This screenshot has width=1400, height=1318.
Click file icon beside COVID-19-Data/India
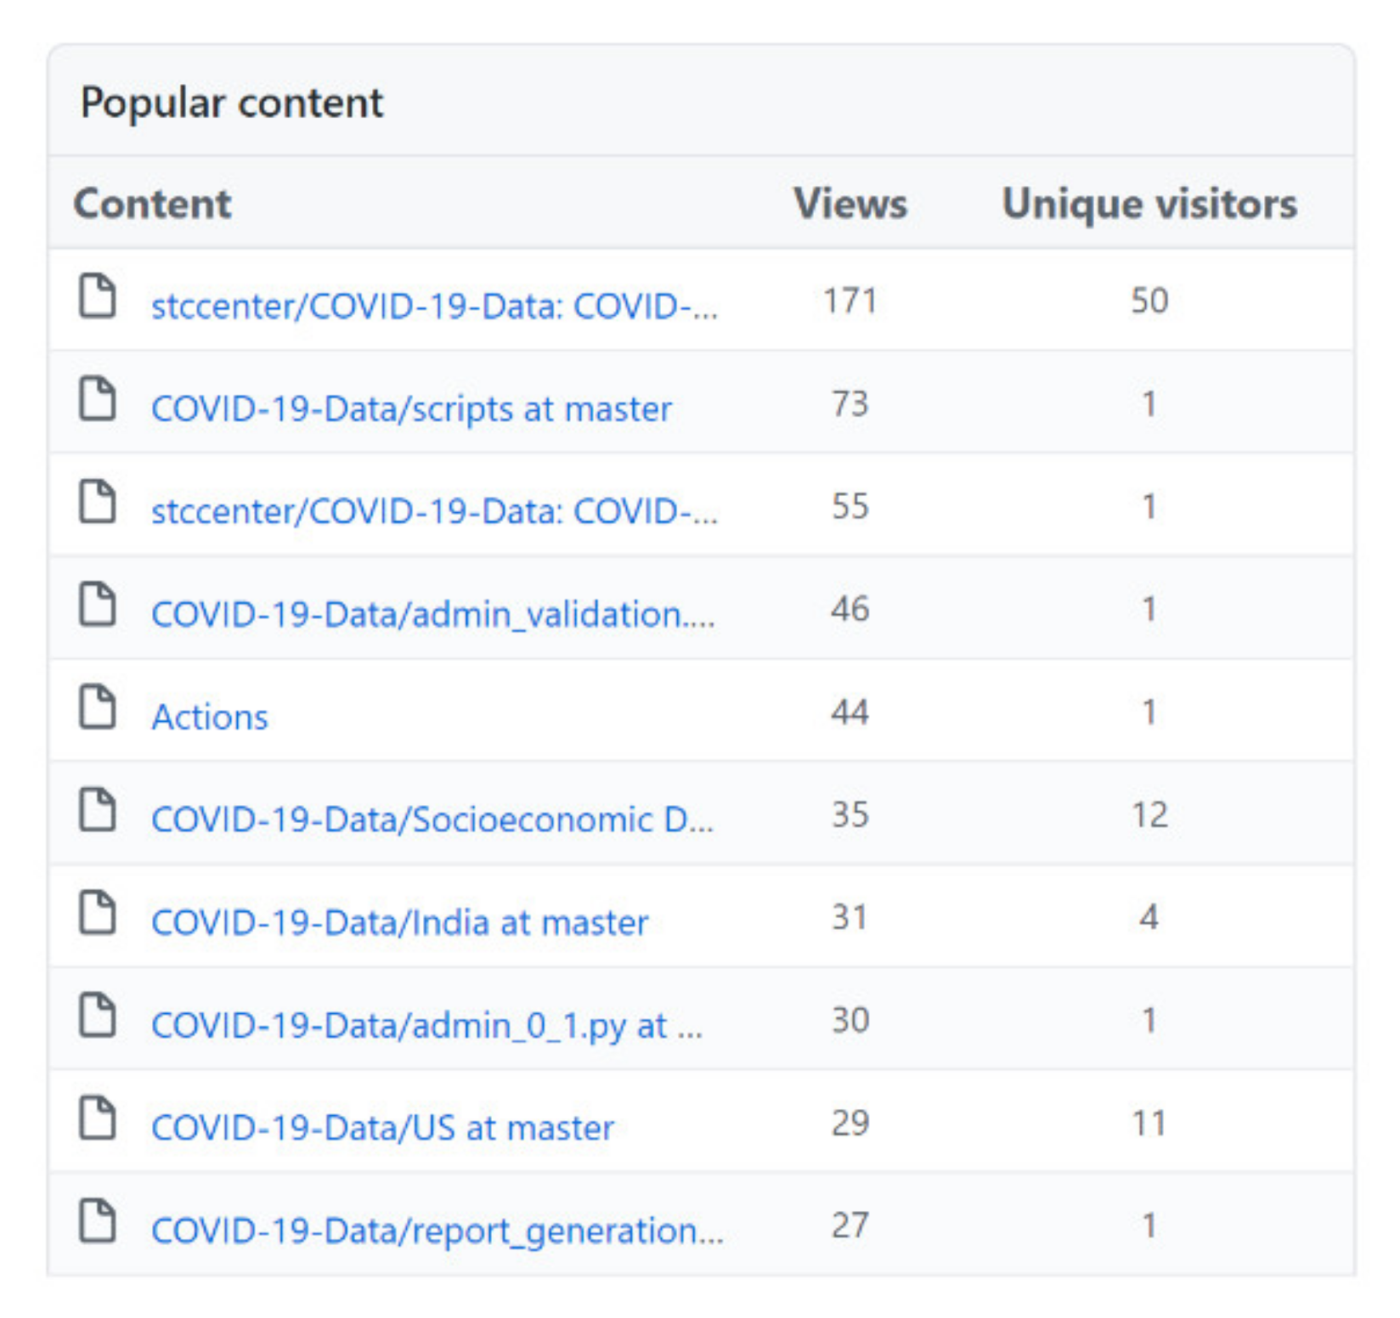[97, 913]
